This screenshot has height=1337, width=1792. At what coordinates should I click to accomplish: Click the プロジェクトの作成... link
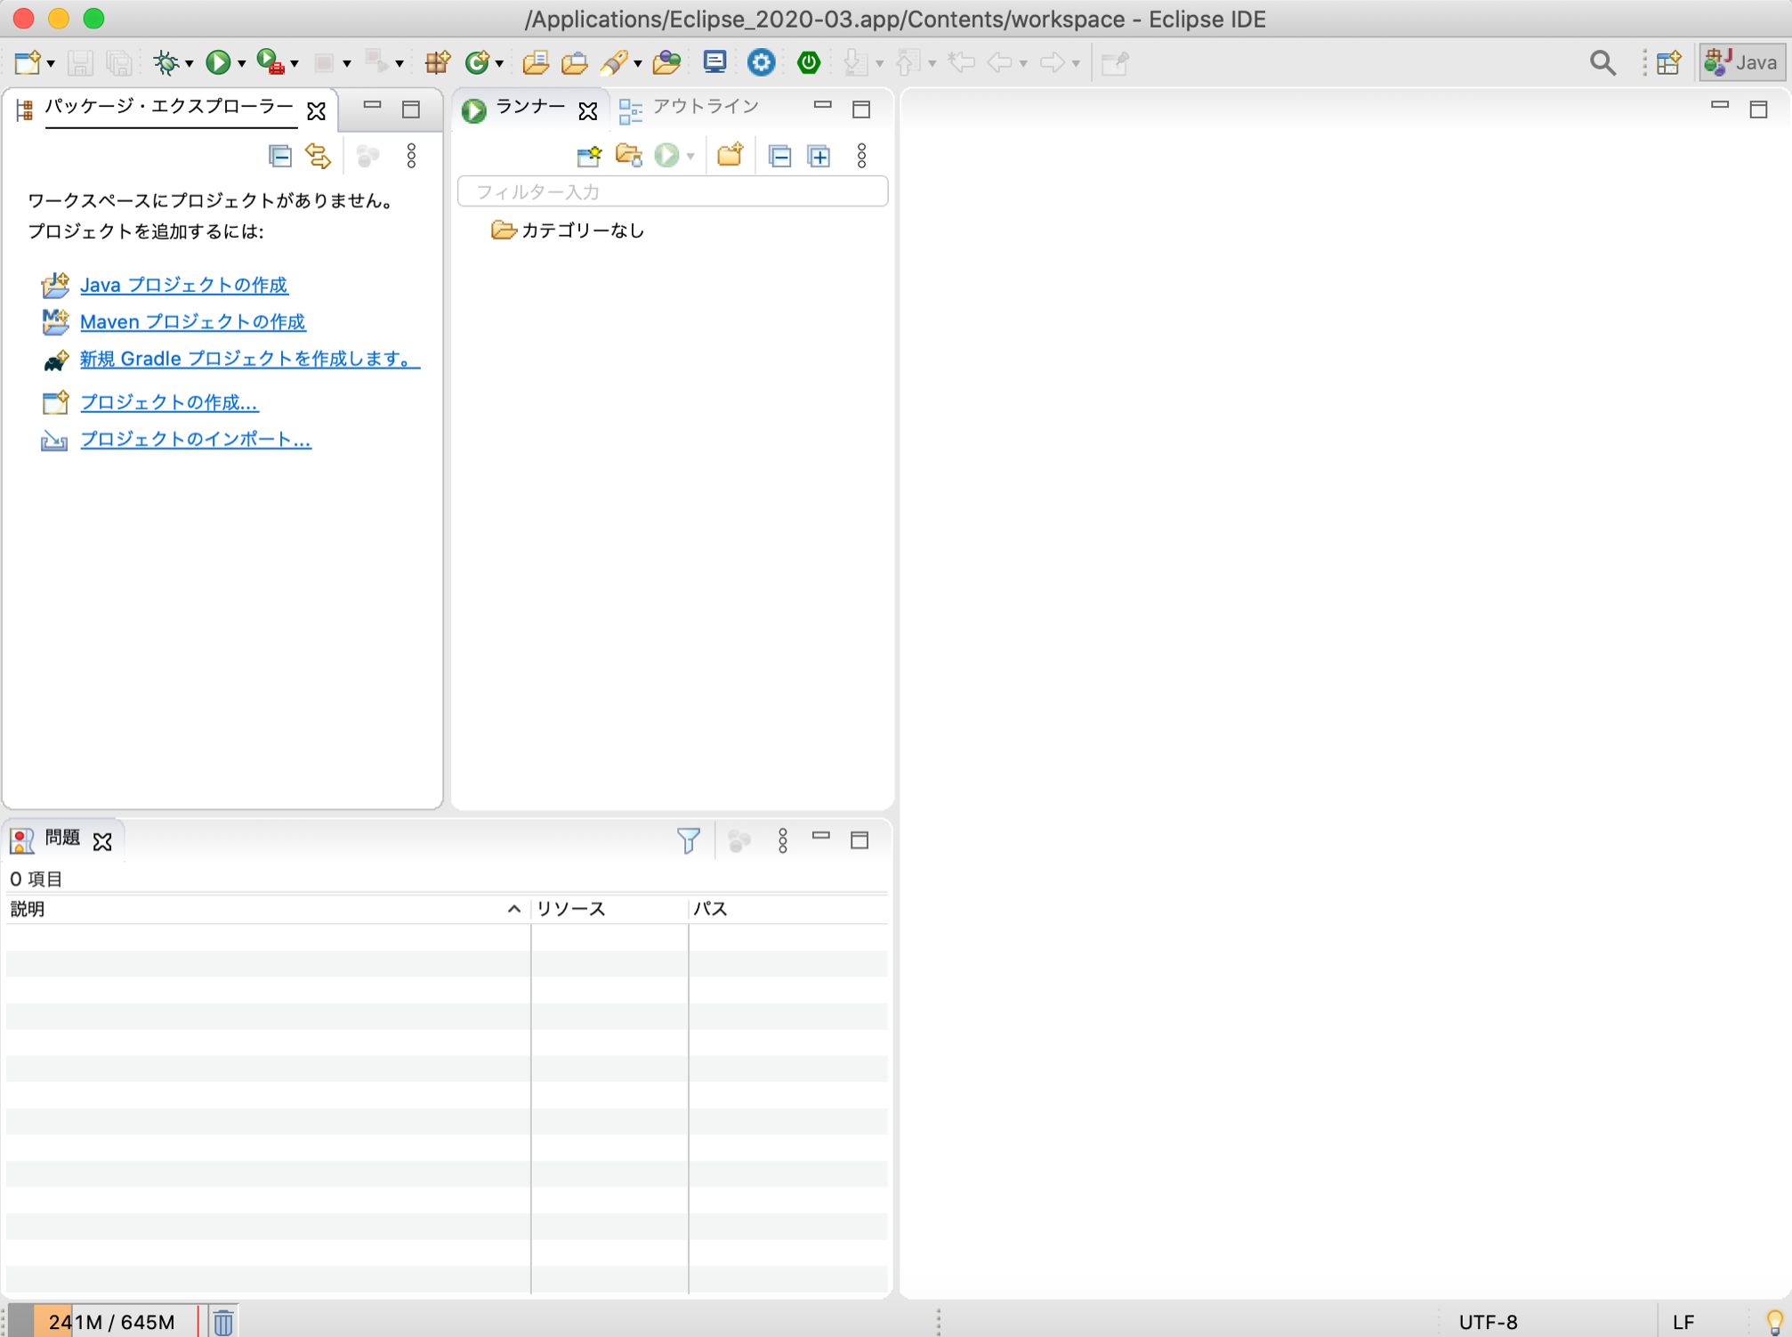point(169,402)
